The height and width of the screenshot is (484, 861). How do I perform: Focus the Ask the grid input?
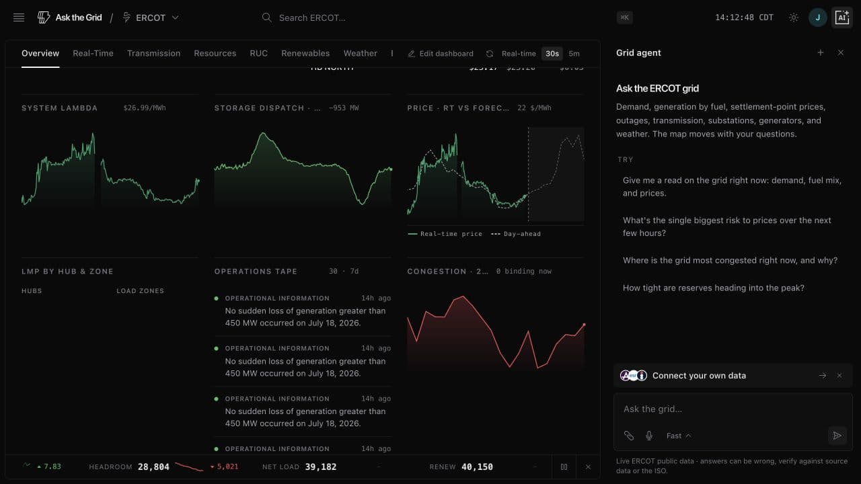[x=733, y=409]
